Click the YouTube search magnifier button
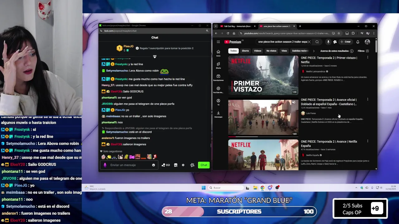Viewport: 399px width, 224px height. pyautogui.click(x=317, y=42)
